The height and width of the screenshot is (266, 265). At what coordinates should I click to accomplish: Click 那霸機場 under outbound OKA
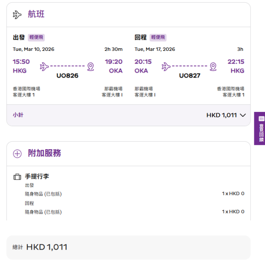(113, 89)
